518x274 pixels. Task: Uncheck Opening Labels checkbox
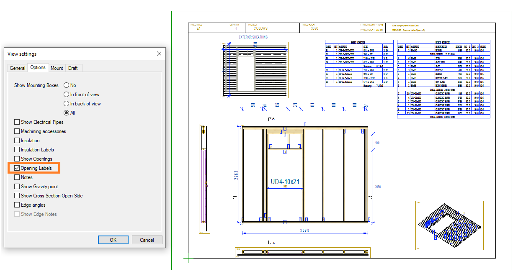17,168
